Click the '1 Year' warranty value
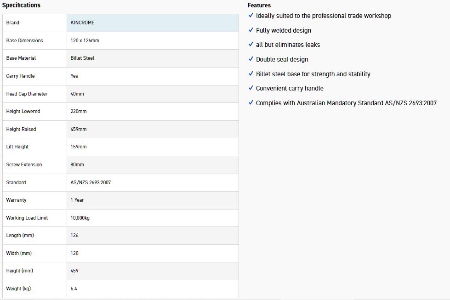The height and width of the screenshot is (300, 450). coord(77,200)
